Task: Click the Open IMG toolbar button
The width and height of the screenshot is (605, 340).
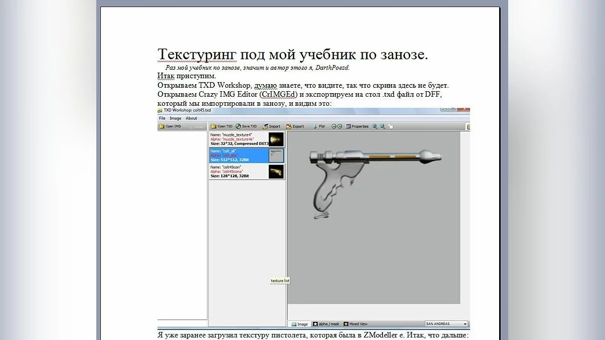Action: point(170,126)
